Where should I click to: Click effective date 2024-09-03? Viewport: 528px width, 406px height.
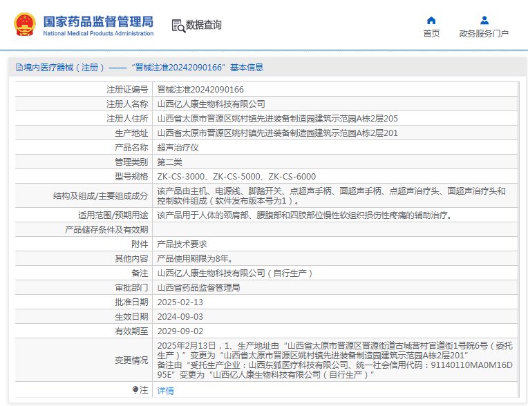[180, 316]
